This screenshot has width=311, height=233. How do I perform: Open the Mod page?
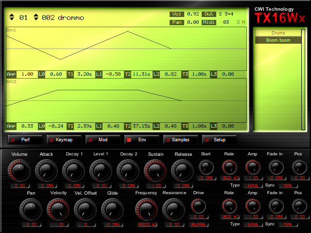click(x=103, y=140)
